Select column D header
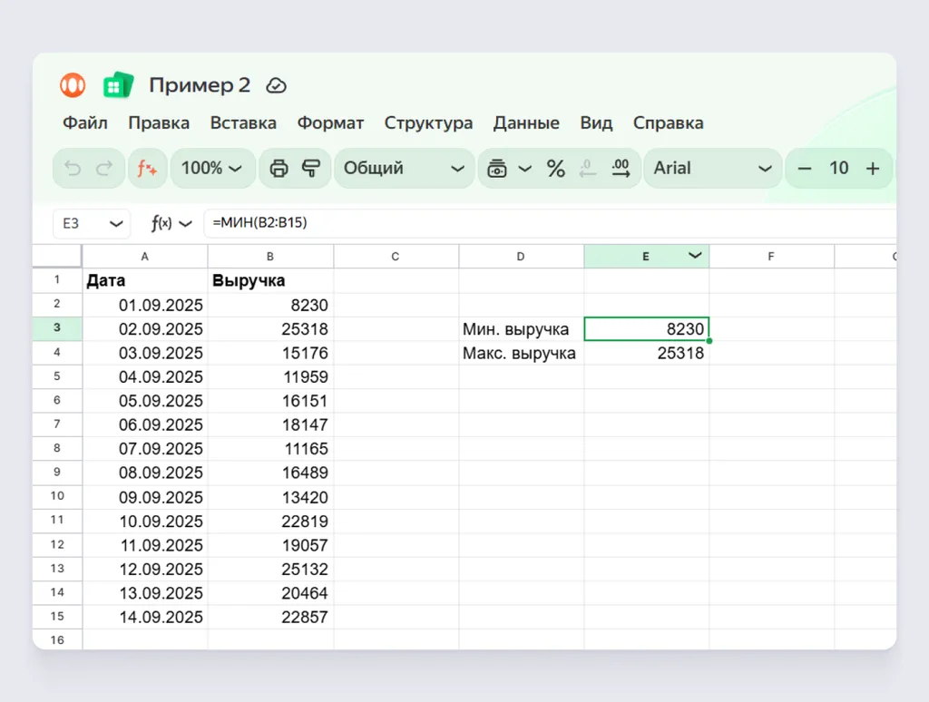Viewport: 929px width, 702px height. coord(521,257)
